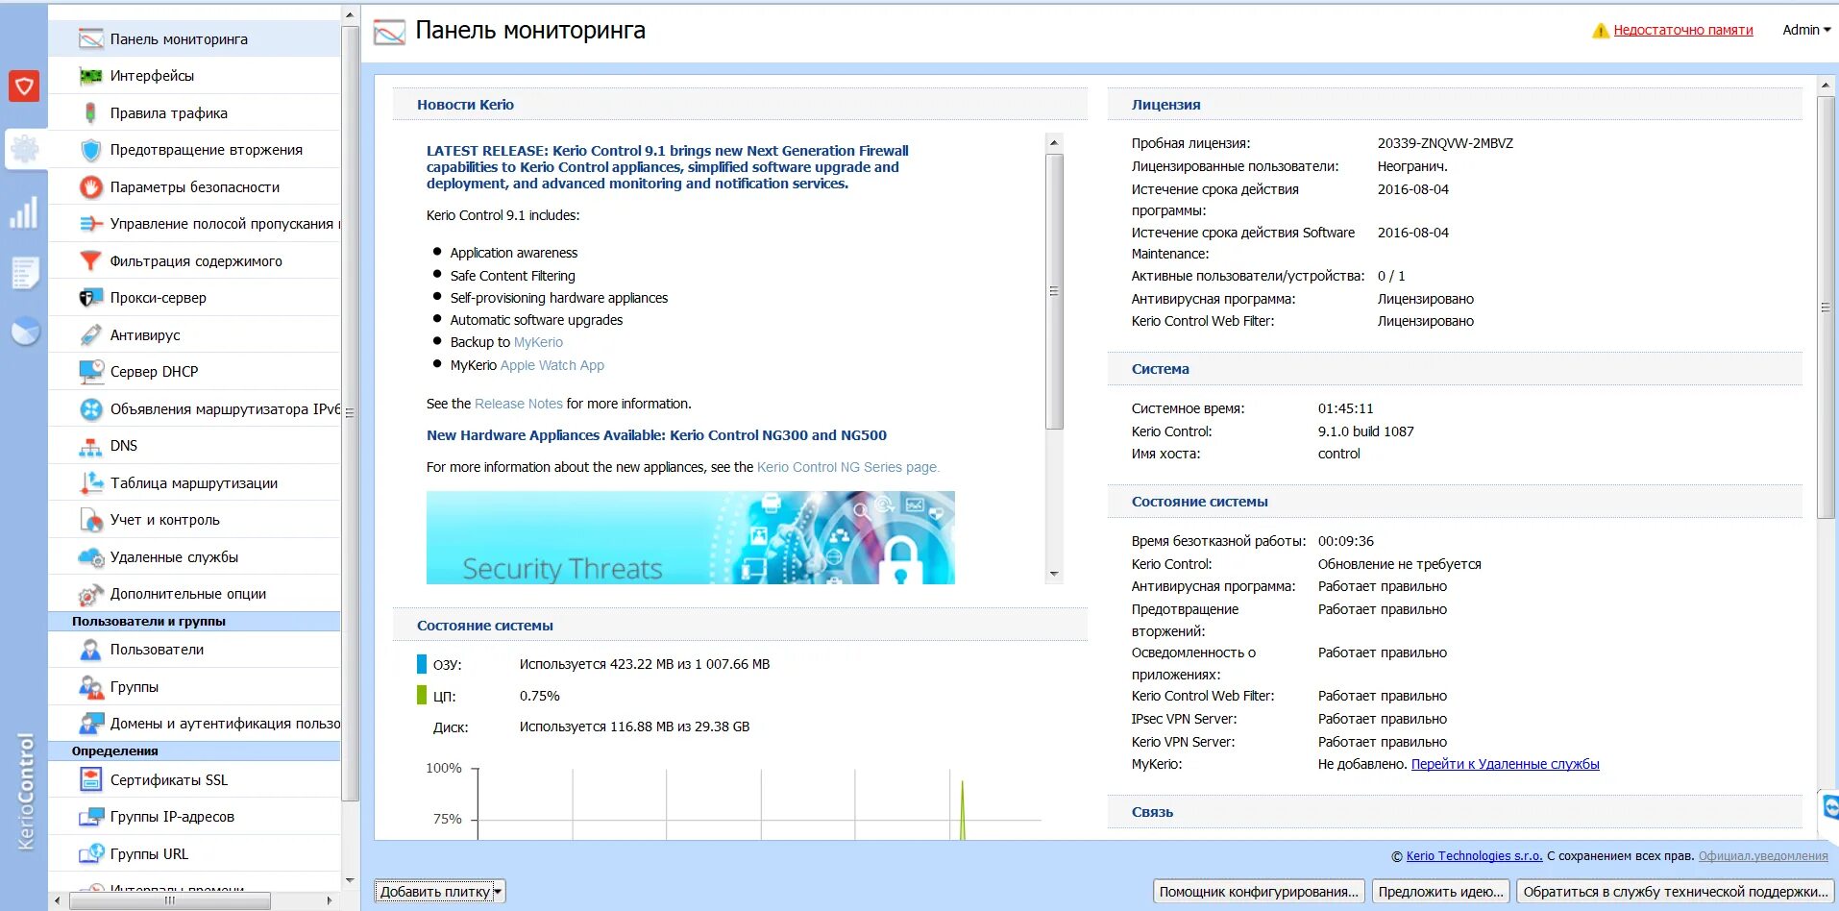Click the Предотвращение вторжения shield icon
1839x911 pixels.
(90, 150)
